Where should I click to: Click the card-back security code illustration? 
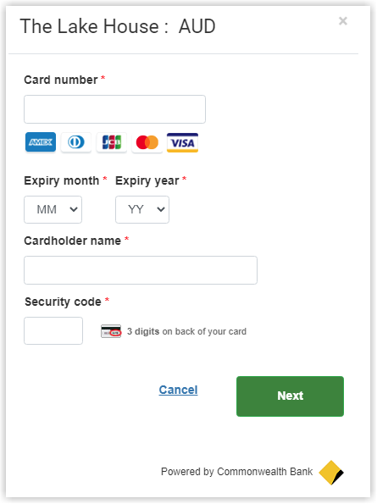(x=111, y=331)
